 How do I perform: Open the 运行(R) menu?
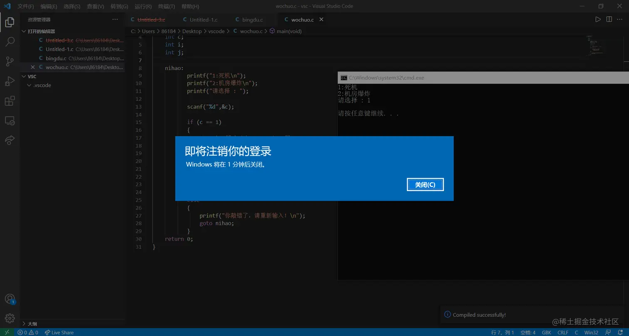[143, 7]
